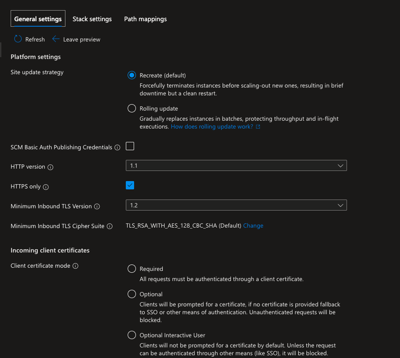Click info icon next to Client certificate mode
Image resolution: width=400 pixels, height=358 pixels.
pyautogui.click(x=76, y=266)
